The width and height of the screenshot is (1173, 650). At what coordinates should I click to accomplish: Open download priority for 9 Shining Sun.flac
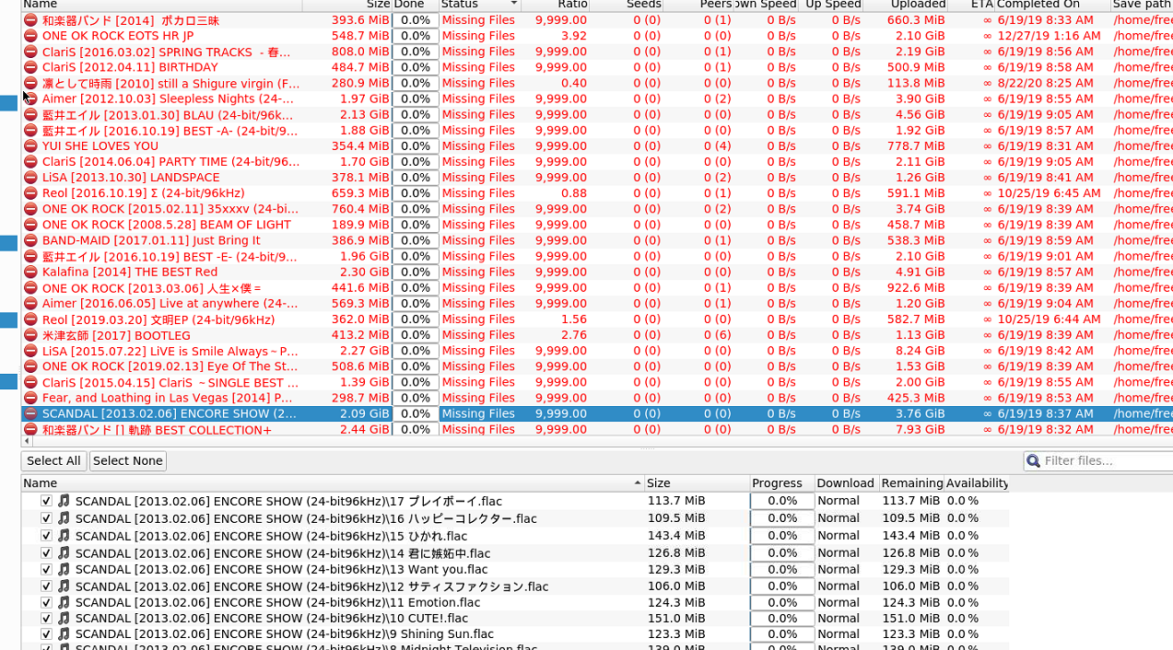[846, 633]
